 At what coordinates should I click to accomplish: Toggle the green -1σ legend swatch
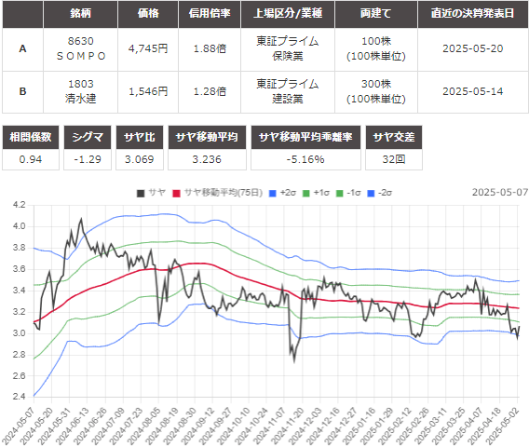(x=340, y=194)
